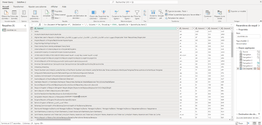This screenshot has width=262, height=125.
Task: Open Gérer les paramètres
Action: 35,15
